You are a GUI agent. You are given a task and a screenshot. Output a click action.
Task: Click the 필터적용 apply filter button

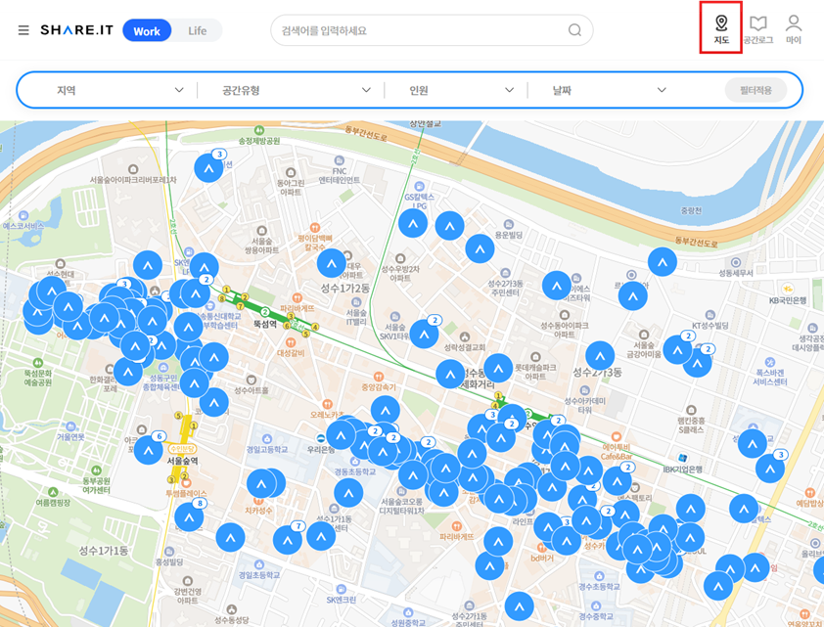click(x=755, y=90)
